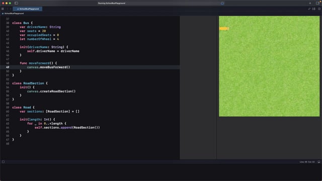Toggle the navigator sidebar icon

tap(16, 3)
